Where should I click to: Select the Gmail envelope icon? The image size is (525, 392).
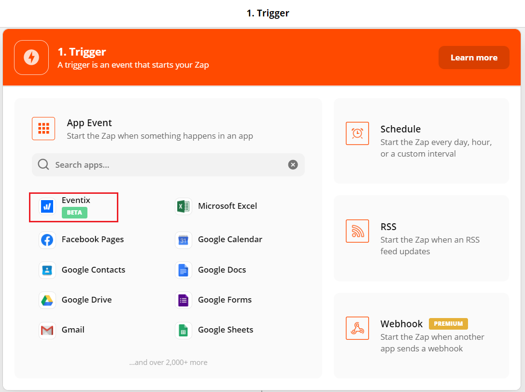tap(47, 330)
